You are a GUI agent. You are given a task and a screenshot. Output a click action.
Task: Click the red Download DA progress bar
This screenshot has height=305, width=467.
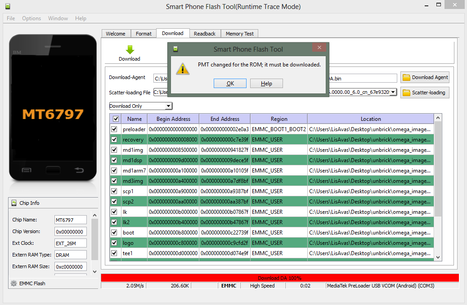click(x=279, y=278)
